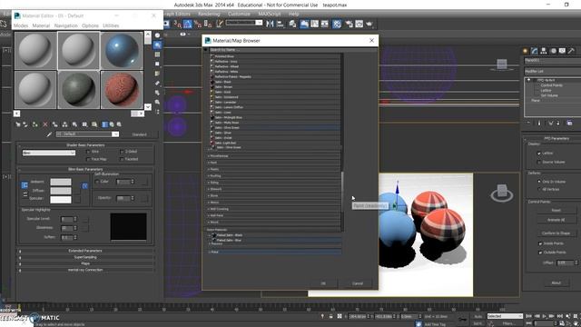
Task: Enable the Faceted checkbox
Action: (x=122, y=159)
